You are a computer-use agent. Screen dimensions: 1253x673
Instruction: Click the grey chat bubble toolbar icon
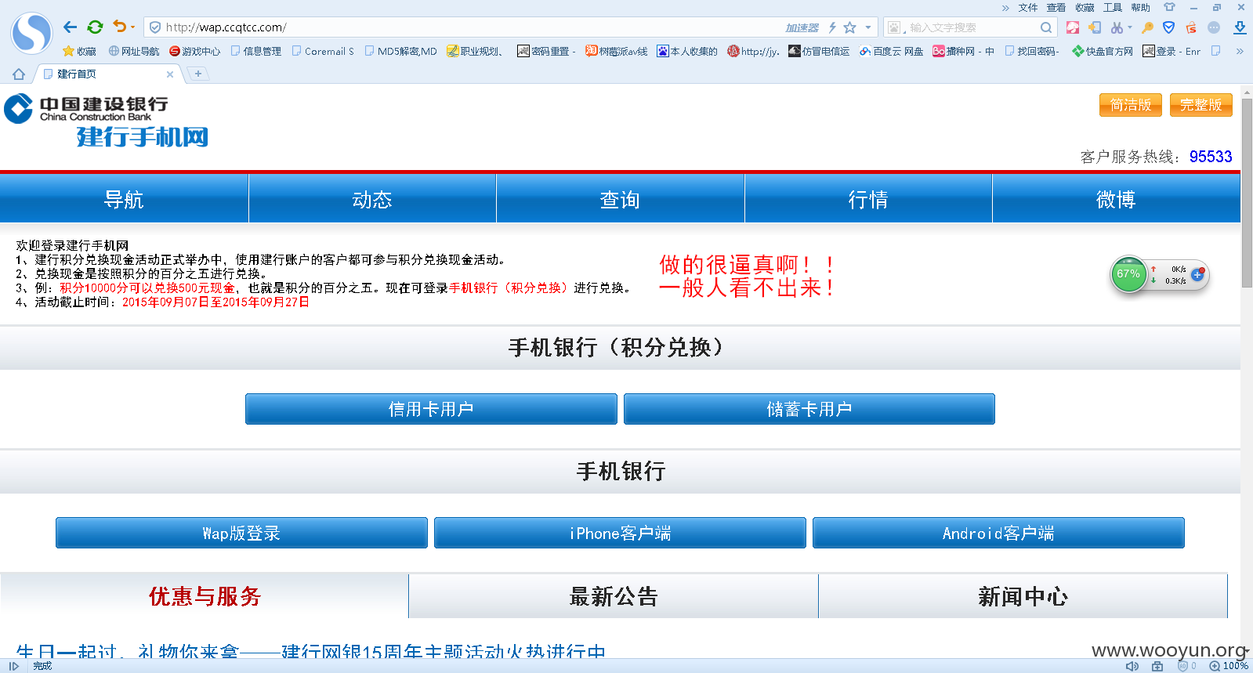(x=1214, y=27)
